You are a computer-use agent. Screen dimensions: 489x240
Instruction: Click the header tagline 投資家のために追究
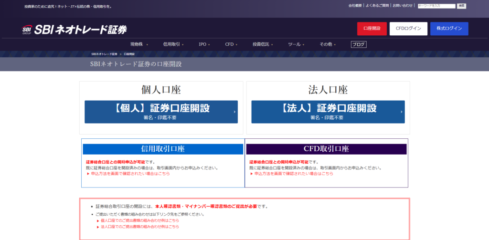point(68,6)
